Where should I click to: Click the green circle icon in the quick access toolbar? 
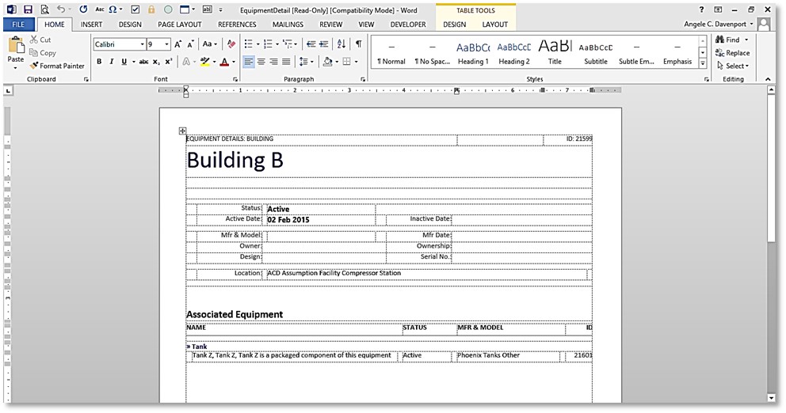click(x=169, y=9)
